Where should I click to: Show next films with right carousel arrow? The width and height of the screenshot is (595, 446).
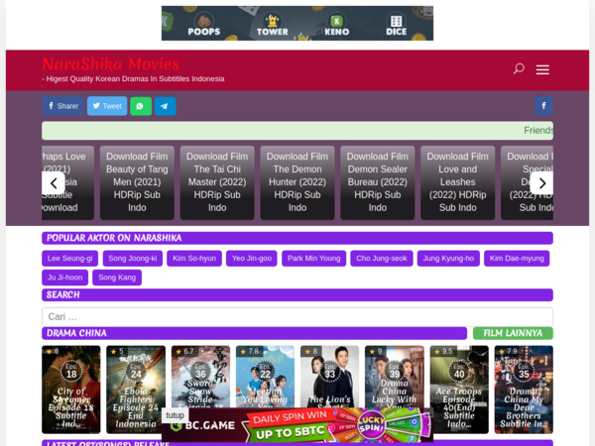pos(541,183)
